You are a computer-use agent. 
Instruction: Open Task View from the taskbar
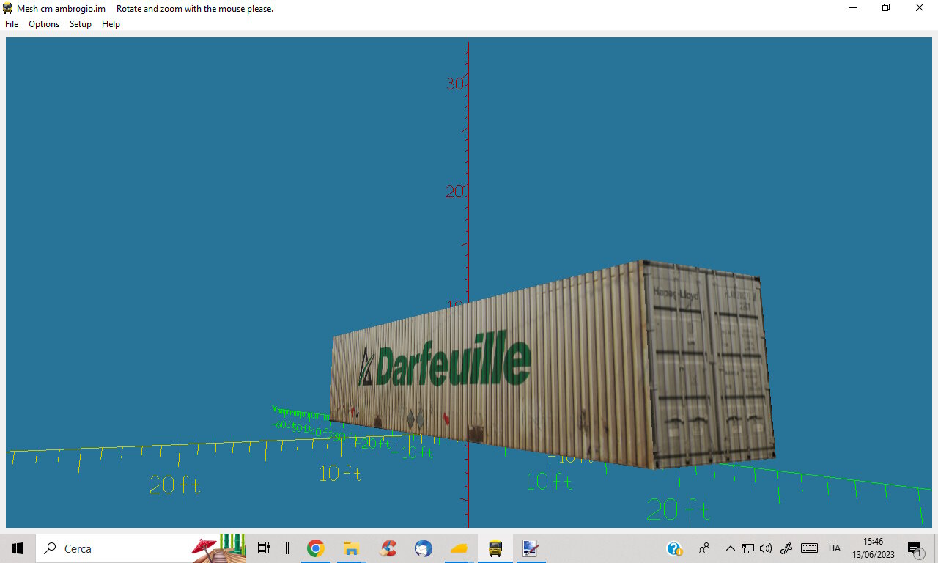264,548
